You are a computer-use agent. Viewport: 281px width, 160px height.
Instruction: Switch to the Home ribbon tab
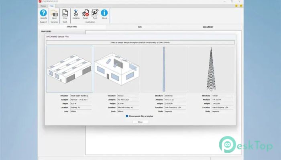tap(43, 6)
